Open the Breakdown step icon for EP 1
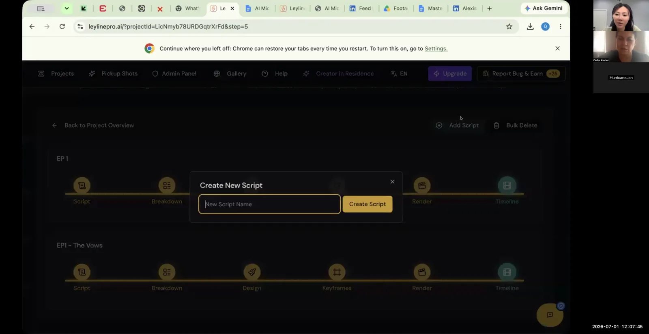The height and width of the screenshot is (334, 649). [167, 185]
